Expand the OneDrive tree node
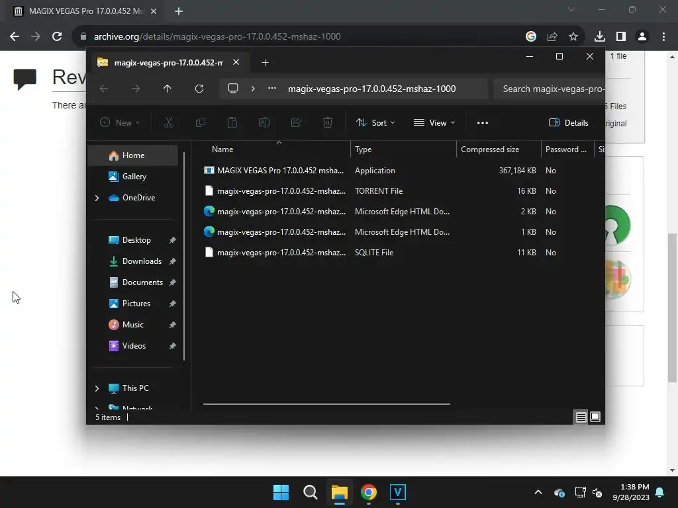This screenshot has height=508, width=678. 97,198
